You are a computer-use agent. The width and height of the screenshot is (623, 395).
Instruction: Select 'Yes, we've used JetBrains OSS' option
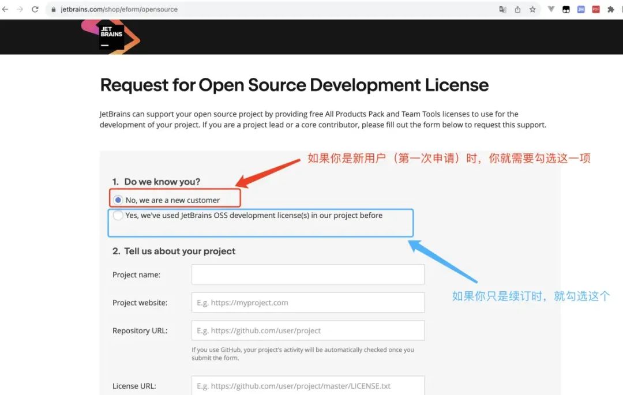(118, 215)
